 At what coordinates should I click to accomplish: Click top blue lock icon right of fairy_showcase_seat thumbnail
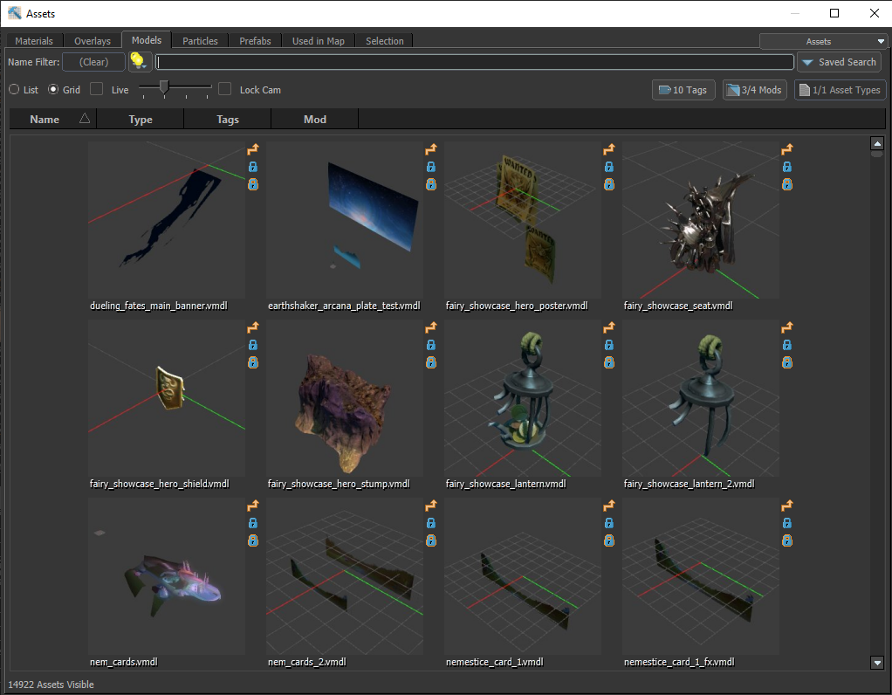pyautogui.click(x=787, y=167)
